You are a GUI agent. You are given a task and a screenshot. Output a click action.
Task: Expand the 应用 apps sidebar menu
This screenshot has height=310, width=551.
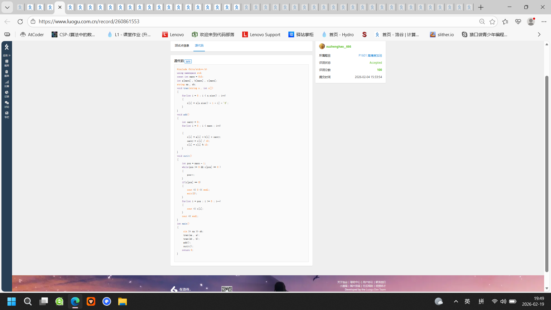coord(7,55)
